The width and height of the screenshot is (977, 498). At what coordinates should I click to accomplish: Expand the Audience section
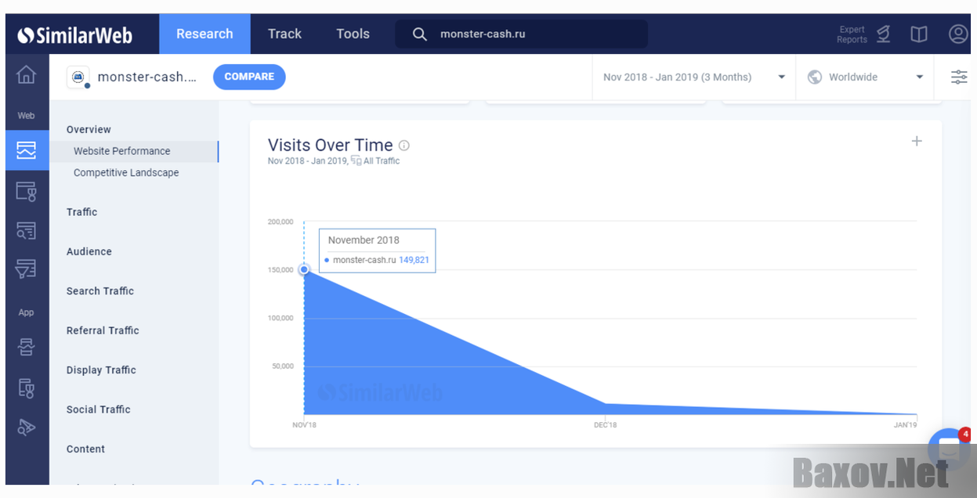(x=89, y=252)
